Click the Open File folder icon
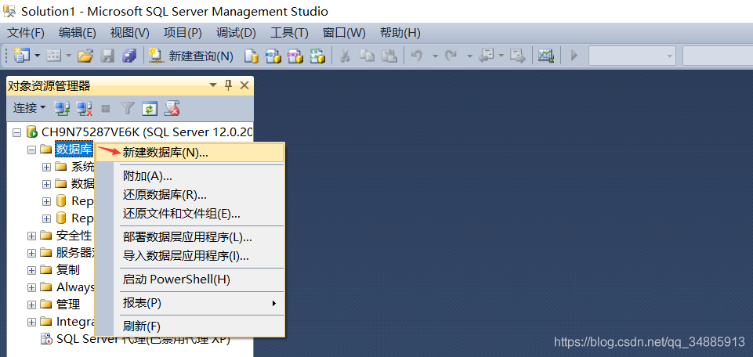Image resolution: width=753 pixels, height=357 pixels. click(x=85, y=56)
